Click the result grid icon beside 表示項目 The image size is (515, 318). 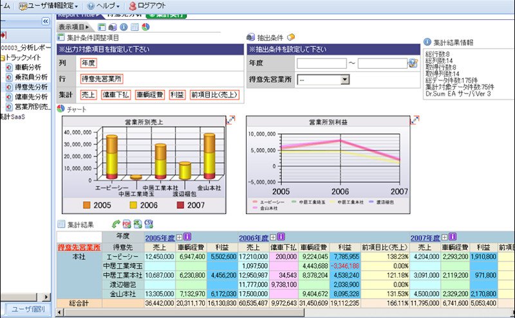coord(135,27)
